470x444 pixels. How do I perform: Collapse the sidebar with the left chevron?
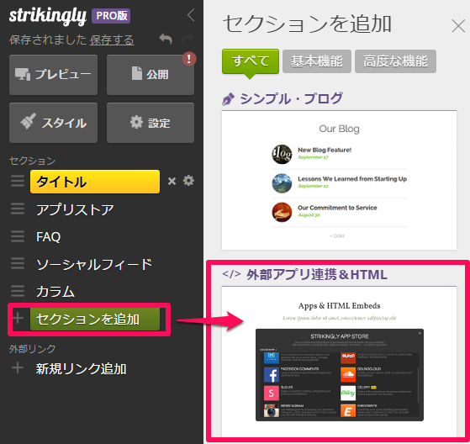[x=191, y=14]
